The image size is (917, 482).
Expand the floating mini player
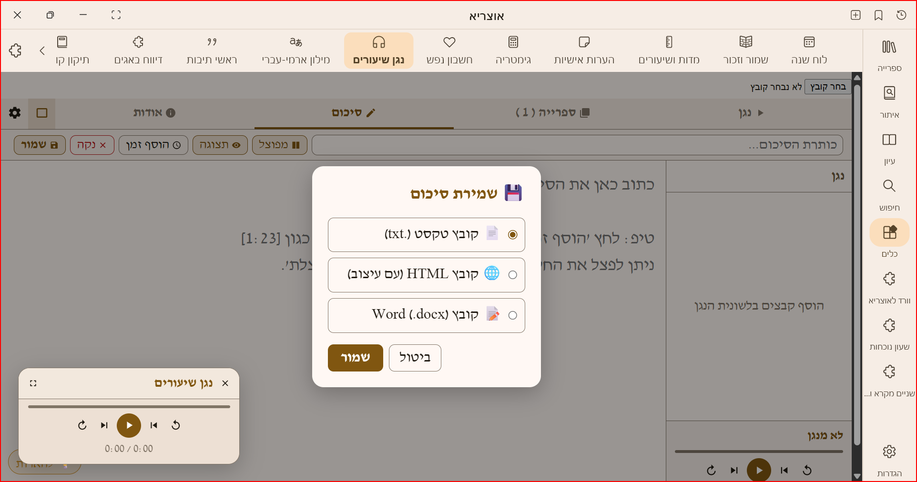33,383
